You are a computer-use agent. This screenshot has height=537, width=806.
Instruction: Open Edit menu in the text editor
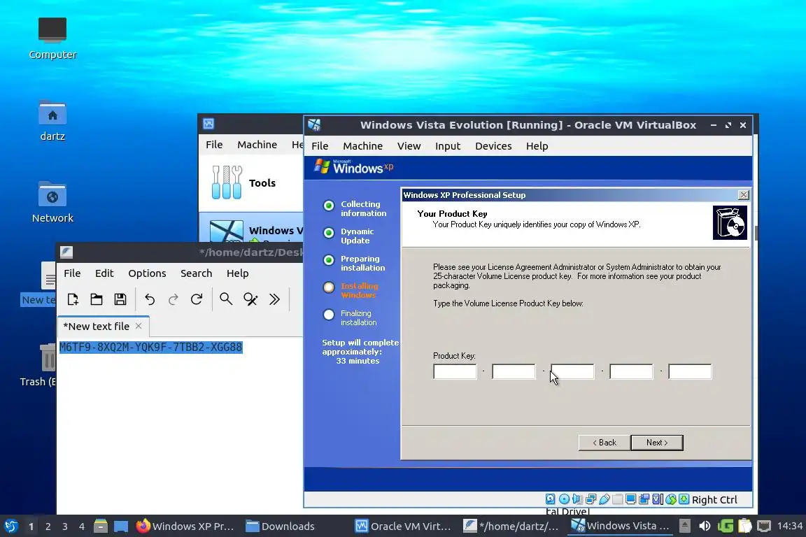pyautogui.click(x=104, y=273)
